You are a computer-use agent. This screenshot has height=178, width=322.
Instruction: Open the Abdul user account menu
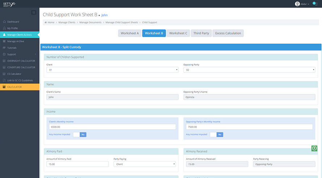(x=302, y=4)
